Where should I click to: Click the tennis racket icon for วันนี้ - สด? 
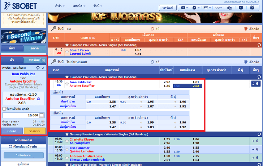pyautogui.click(x=53, y=29)
